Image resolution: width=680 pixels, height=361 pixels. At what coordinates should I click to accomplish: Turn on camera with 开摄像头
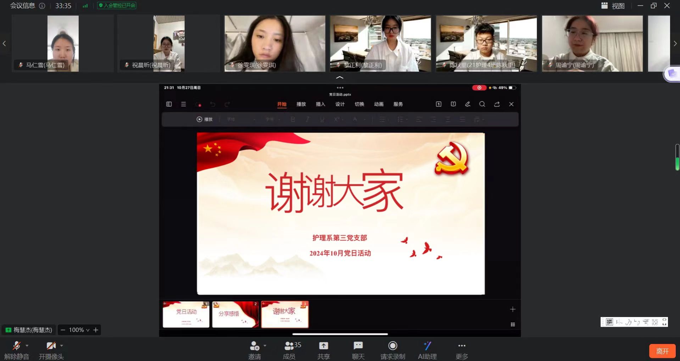[x=51, y=346]
